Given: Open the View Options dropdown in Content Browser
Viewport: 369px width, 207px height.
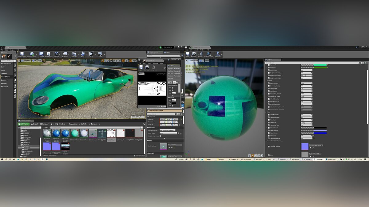Looking at the screenshot, I should (x=139, y=156).
